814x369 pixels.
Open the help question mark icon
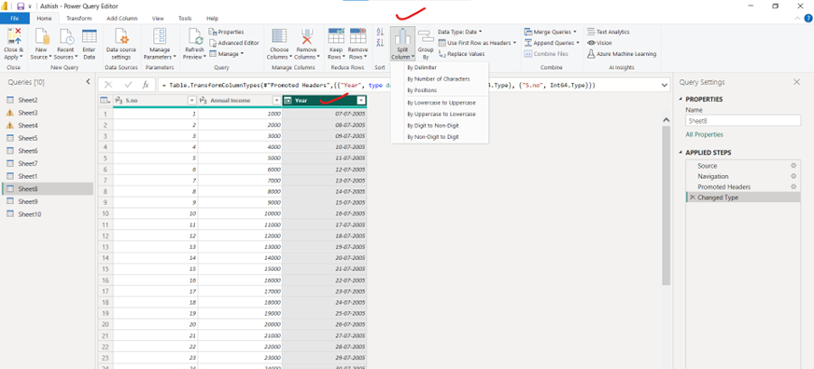point(807,18)
